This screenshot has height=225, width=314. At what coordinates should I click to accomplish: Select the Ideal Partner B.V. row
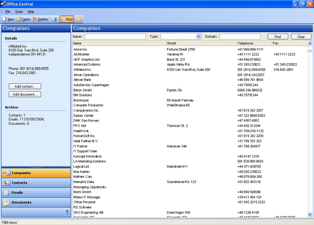[190, 141]
